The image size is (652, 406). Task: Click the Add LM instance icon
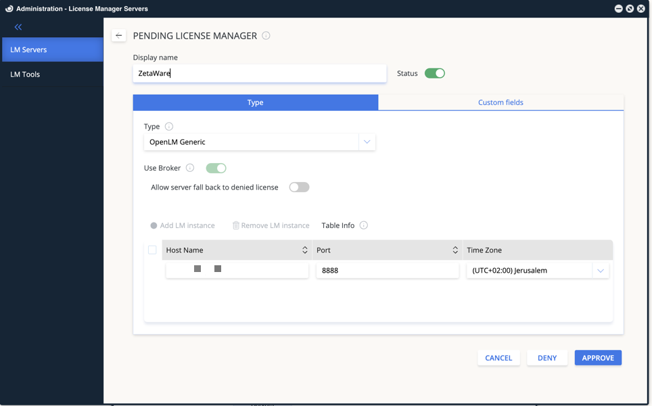point(154,225)
